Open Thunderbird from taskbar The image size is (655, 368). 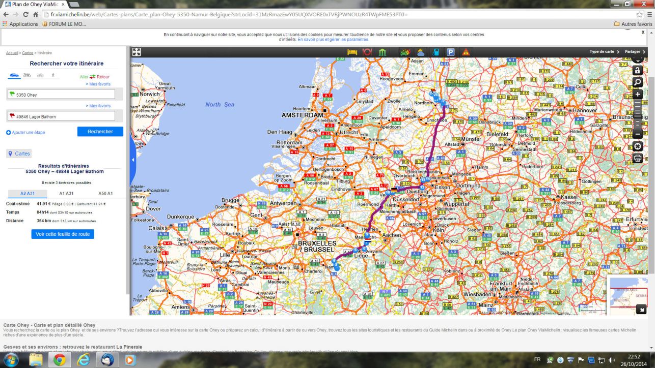(107, 360)
